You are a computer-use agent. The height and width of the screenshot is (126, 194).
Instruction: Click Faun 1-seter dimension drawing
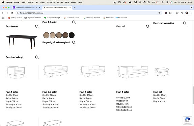[x=16, y=72]
